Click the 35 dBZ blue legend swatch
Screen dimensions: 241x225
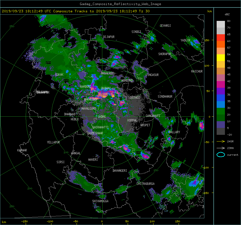[x=221, y=98]
